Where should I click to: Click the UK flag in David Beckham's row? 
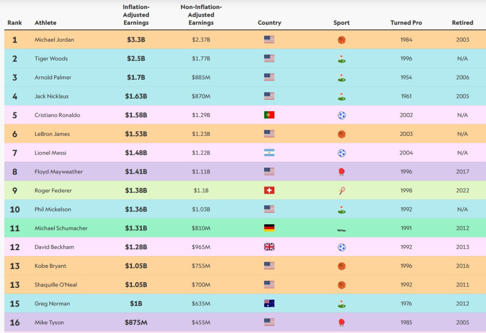[x=269, y=247]
